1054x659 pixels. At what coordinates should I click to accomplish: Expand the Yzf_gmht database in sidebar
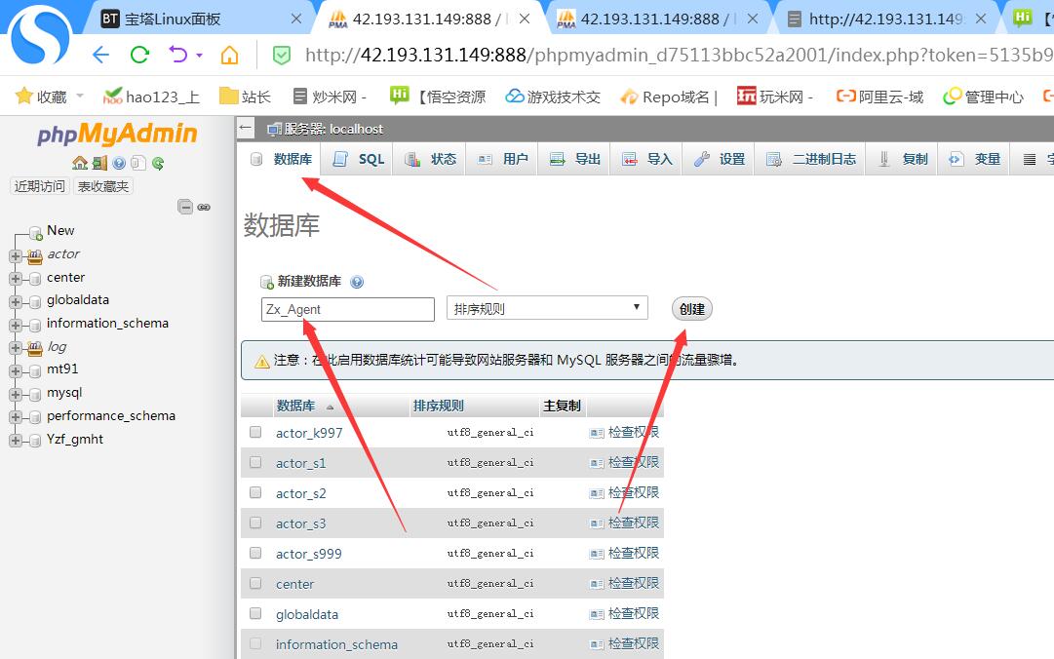(15, 440)
